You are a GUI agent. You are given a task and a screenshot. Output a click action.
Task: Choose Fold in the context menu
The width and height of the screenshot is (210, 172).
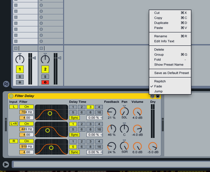click(170, 60)
